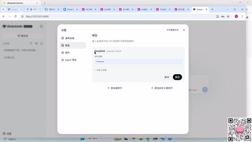The image size is (252, 142).
Task: Click the sidebar search icon
Action: click(x=31, y=43)
